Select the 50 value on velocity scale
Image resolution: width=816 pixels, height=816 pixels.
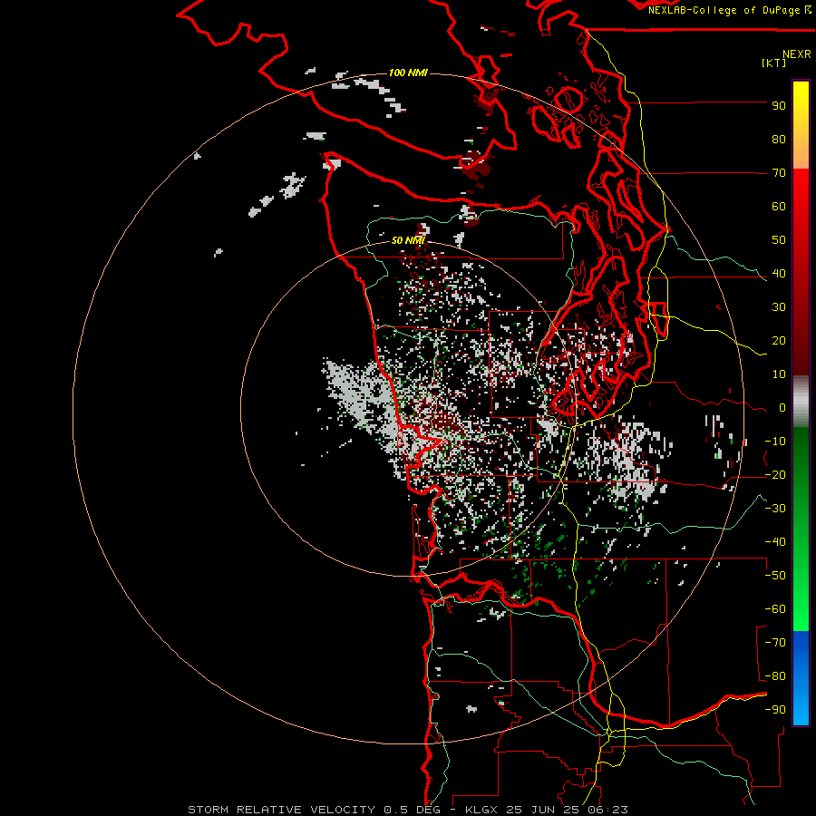[x=779, y=240]
